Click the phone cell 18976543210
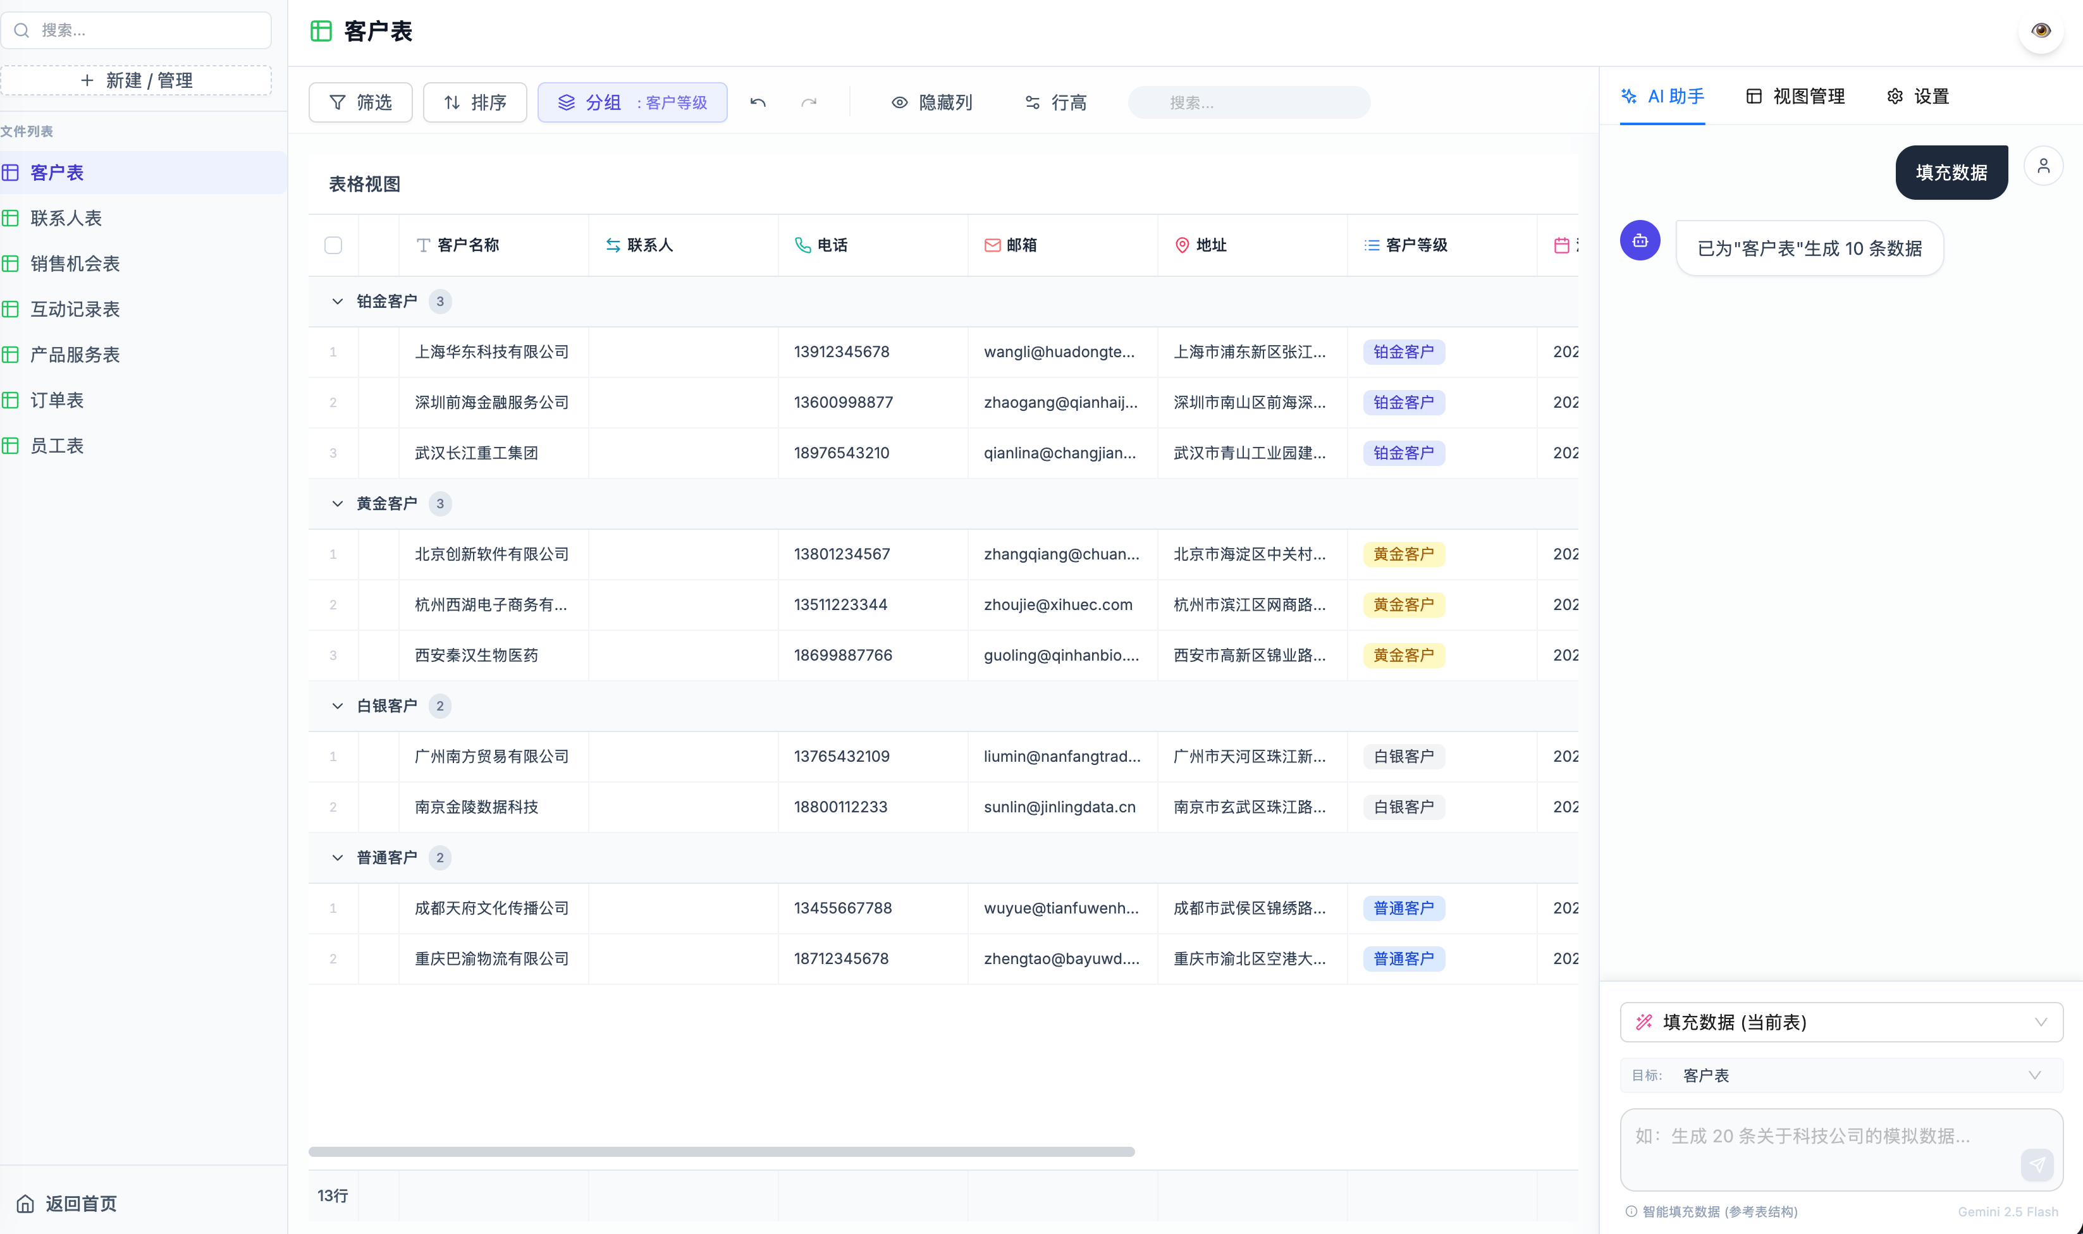Viewport: 2083px width, 1234px height. pos(872,453)
